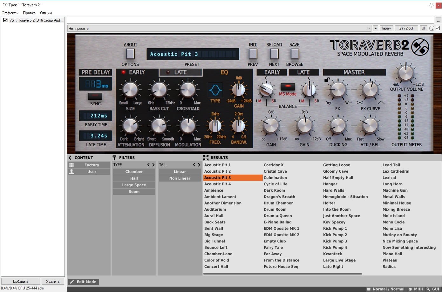Image resolution: width=442 pixels, height=292 pixels.
Task: Click the Добавить button
Action: (x=21, y=282)
